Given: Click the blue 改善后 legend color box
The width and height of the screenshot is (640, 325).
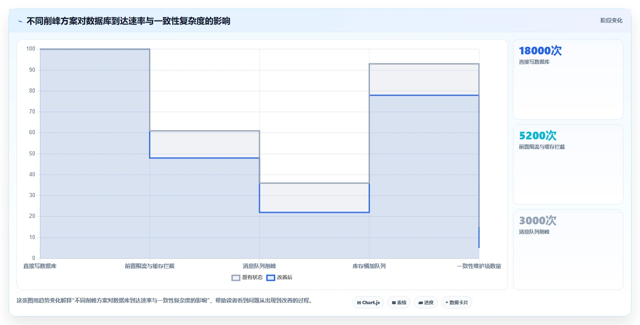Looking at the screenshot, I should 271,278.
